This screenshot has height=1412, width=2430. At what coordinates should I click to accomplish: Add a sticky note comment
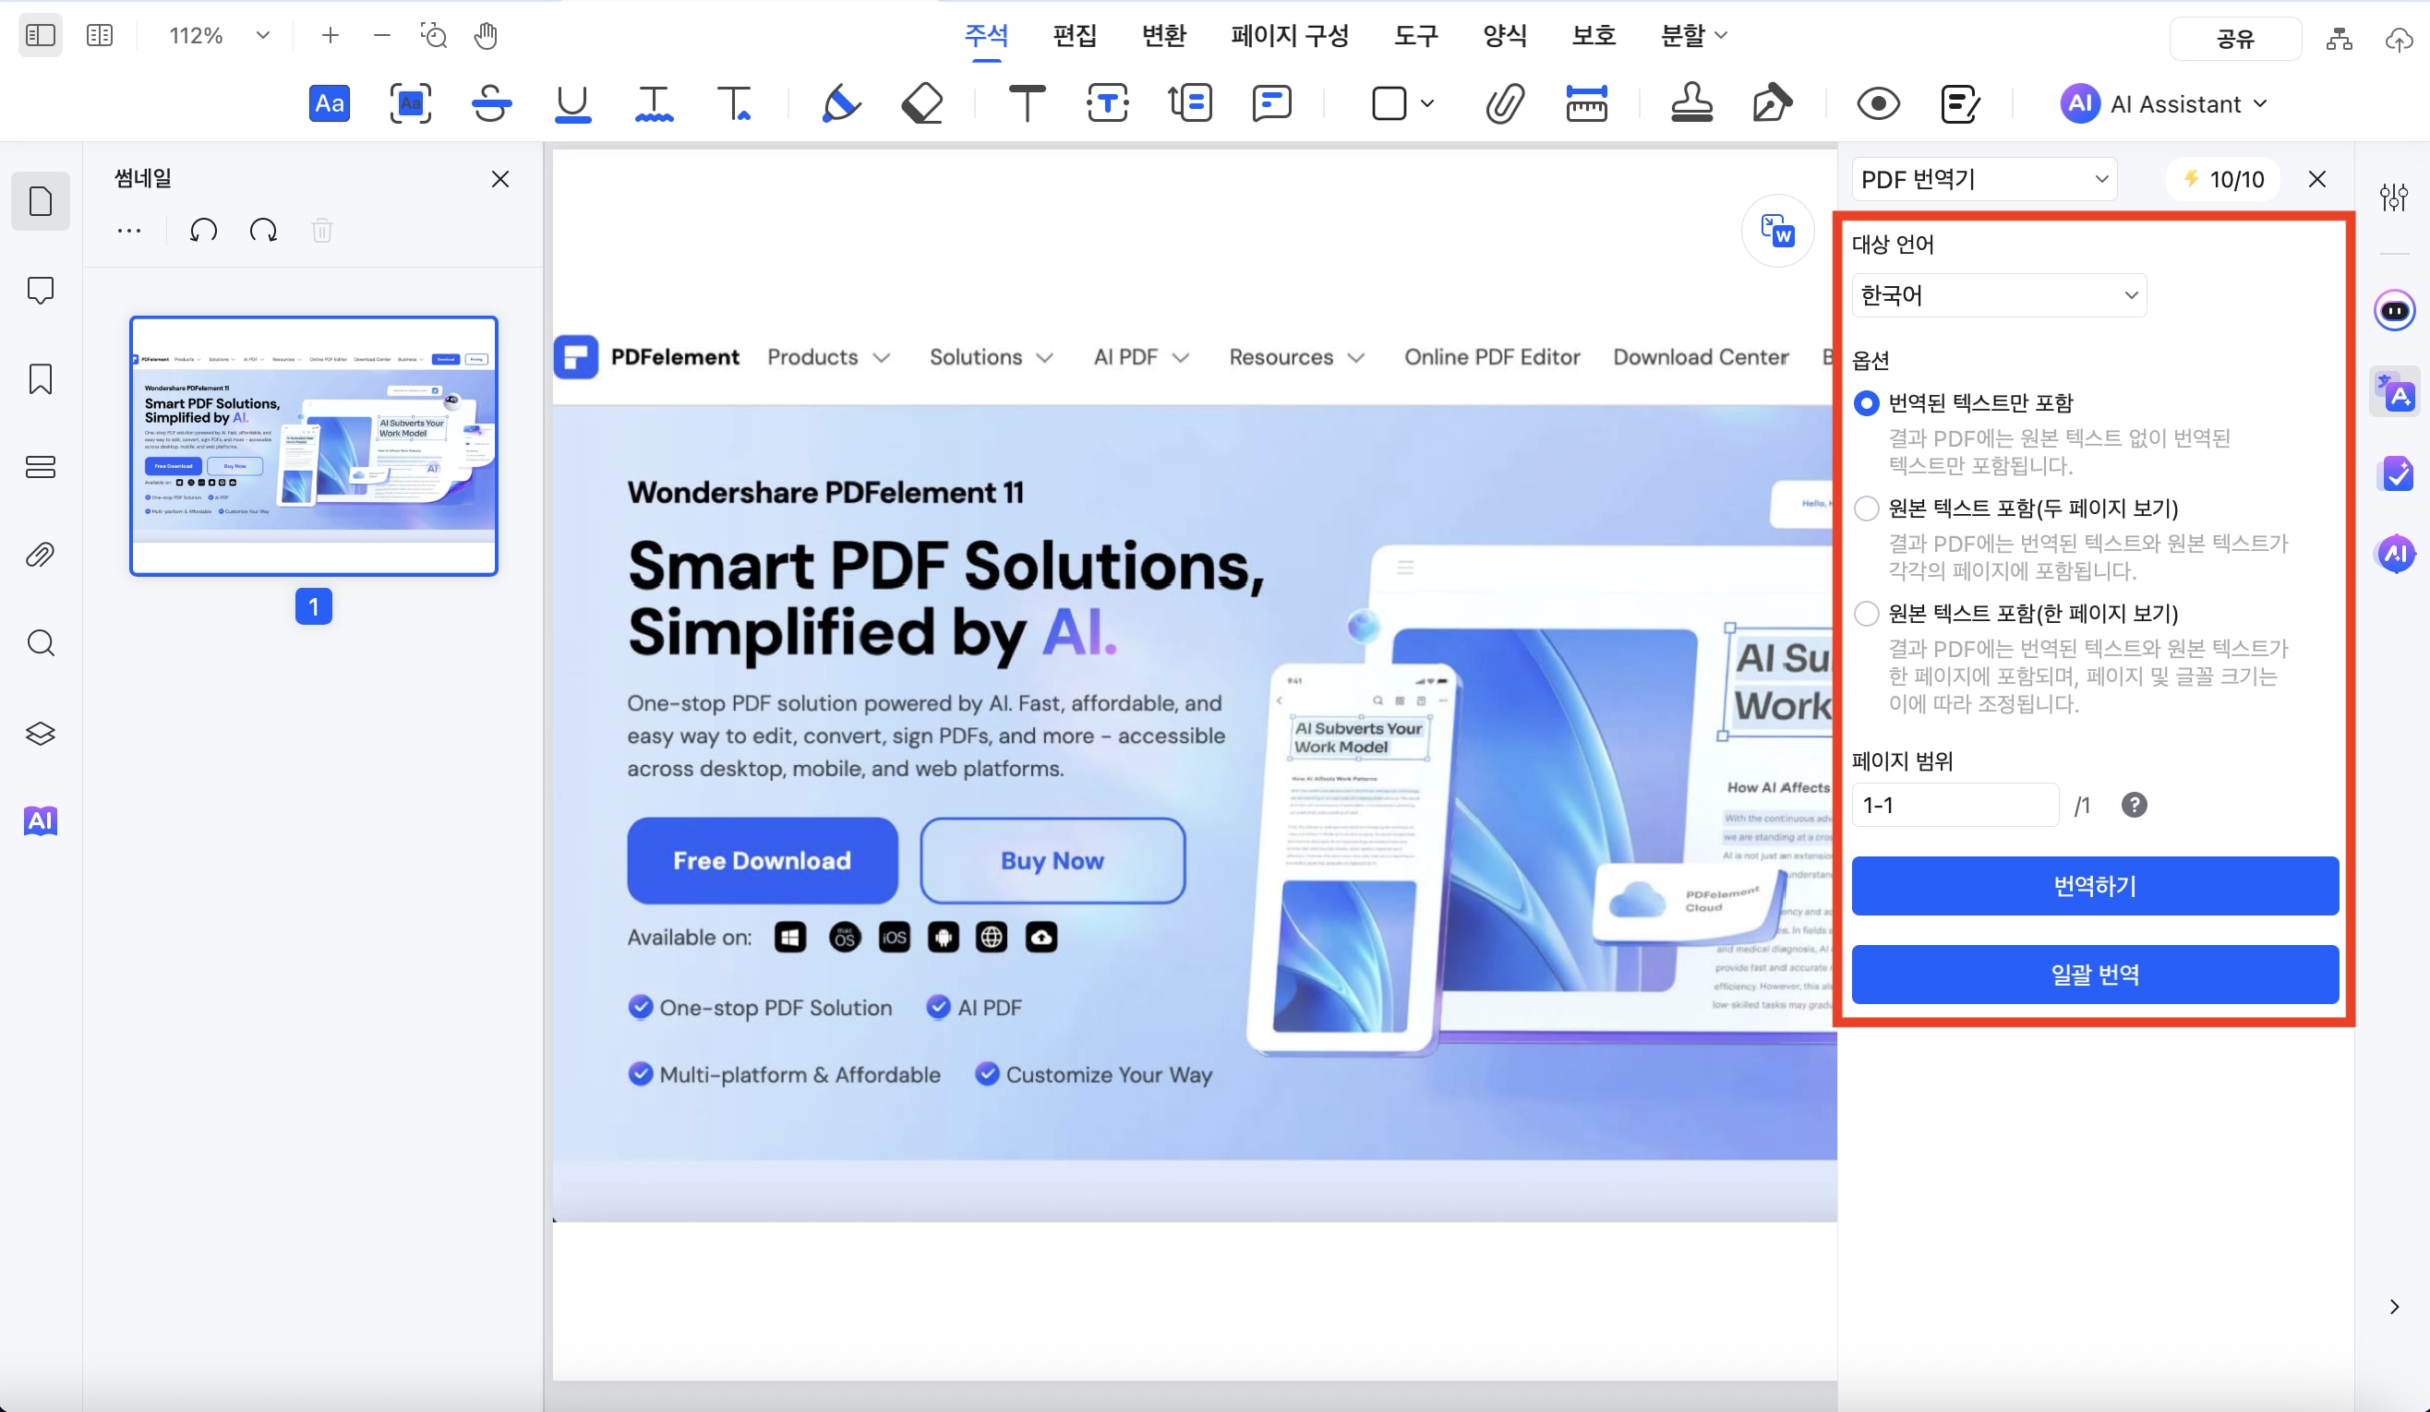1272,103
